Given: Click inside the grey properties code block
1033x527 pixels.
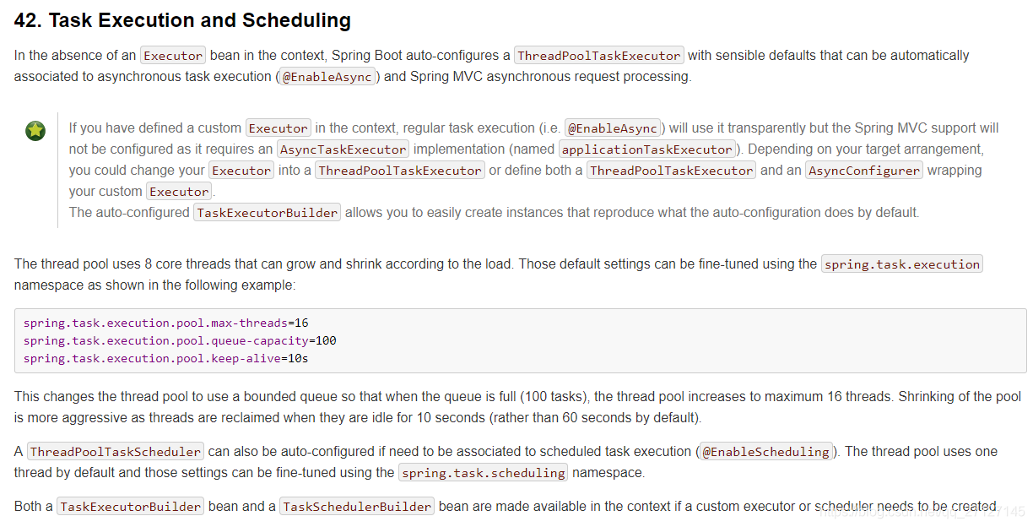Looking at the screenshot, I should tap(520, 340).
